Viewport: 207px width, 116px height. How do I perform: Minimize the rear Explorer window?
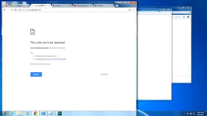pos(180,8)
